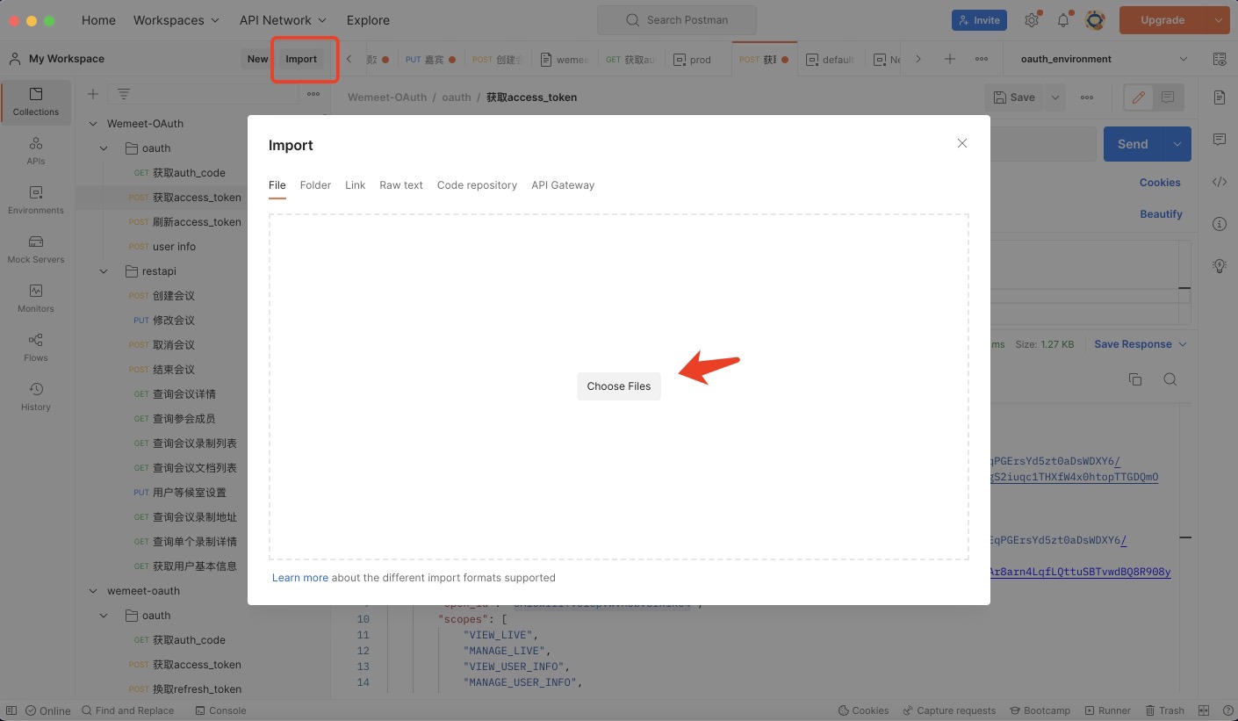1238x721 pixels.
Task: Open the Console in status bar
Action: [220, 710]
